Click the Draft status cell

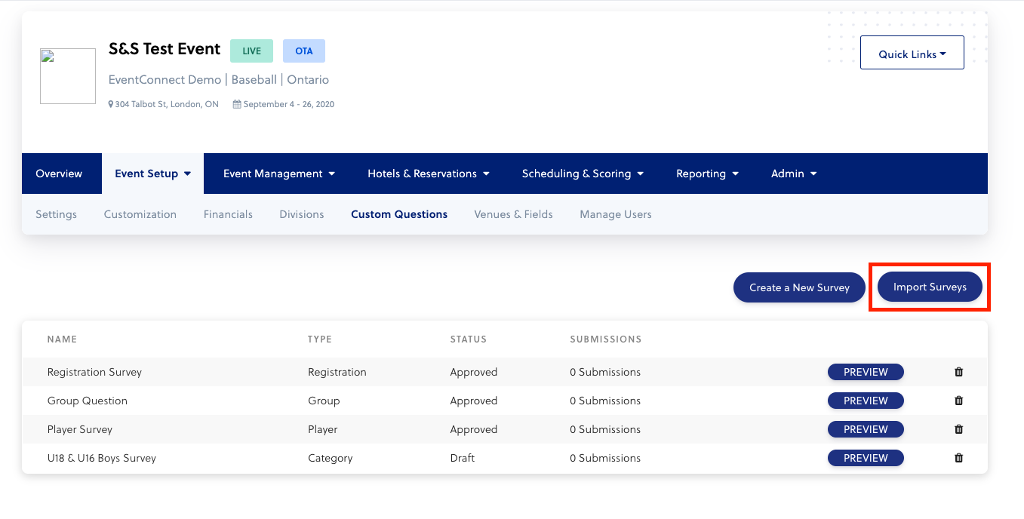pyautogui.click(x=463, y=458)
